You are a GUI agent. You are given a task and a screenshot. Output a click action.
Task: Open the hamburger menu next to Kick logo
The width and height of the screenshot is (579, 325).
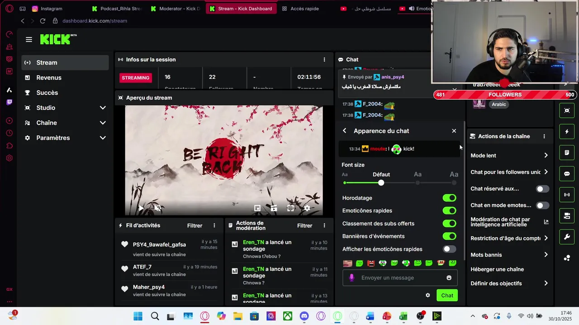pos(29,40)
